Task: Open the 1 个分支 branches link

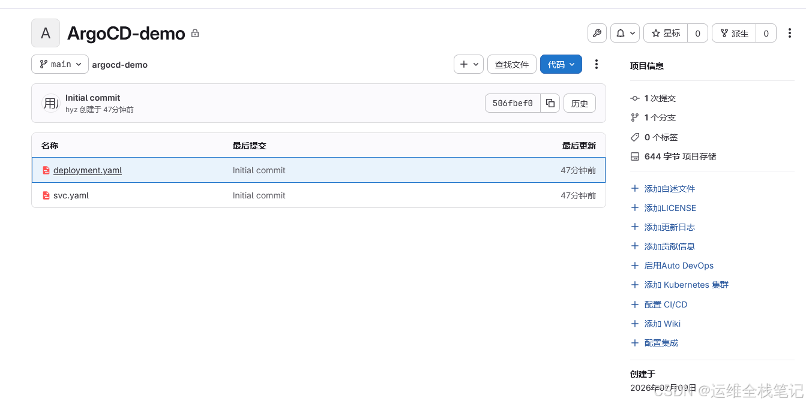Action: tap(660, 117)
